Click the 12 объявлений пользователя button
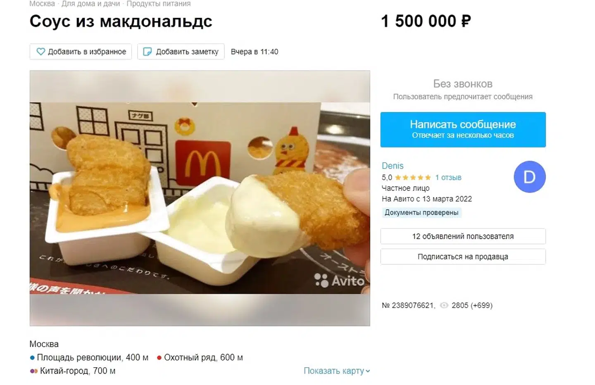 463,236
